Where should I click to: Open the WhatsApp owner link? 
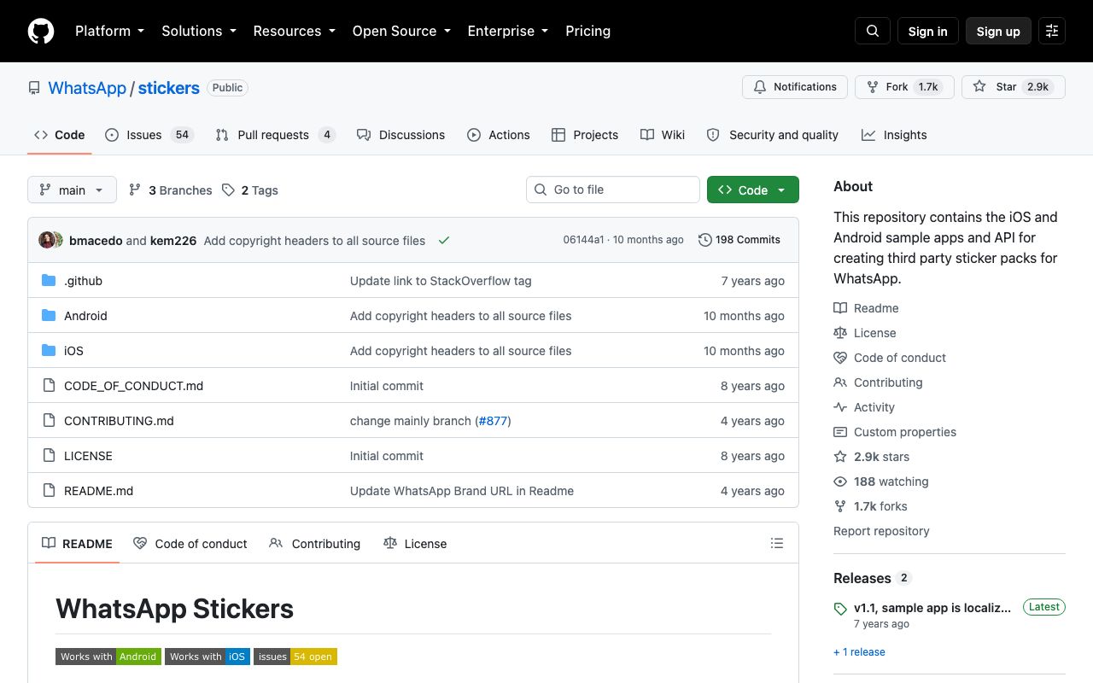click(87, 88)
